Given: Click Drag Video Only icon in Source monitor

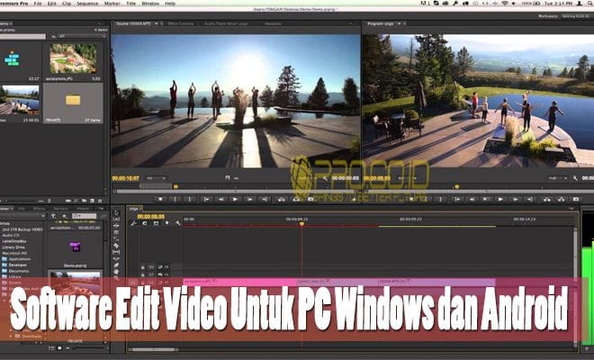Looking at the screenshot, I should [x=228, y=177].
